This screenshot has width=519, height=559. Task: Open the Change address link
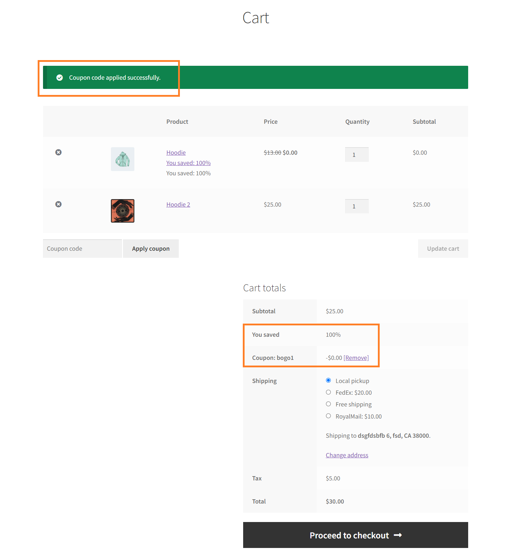347,455
